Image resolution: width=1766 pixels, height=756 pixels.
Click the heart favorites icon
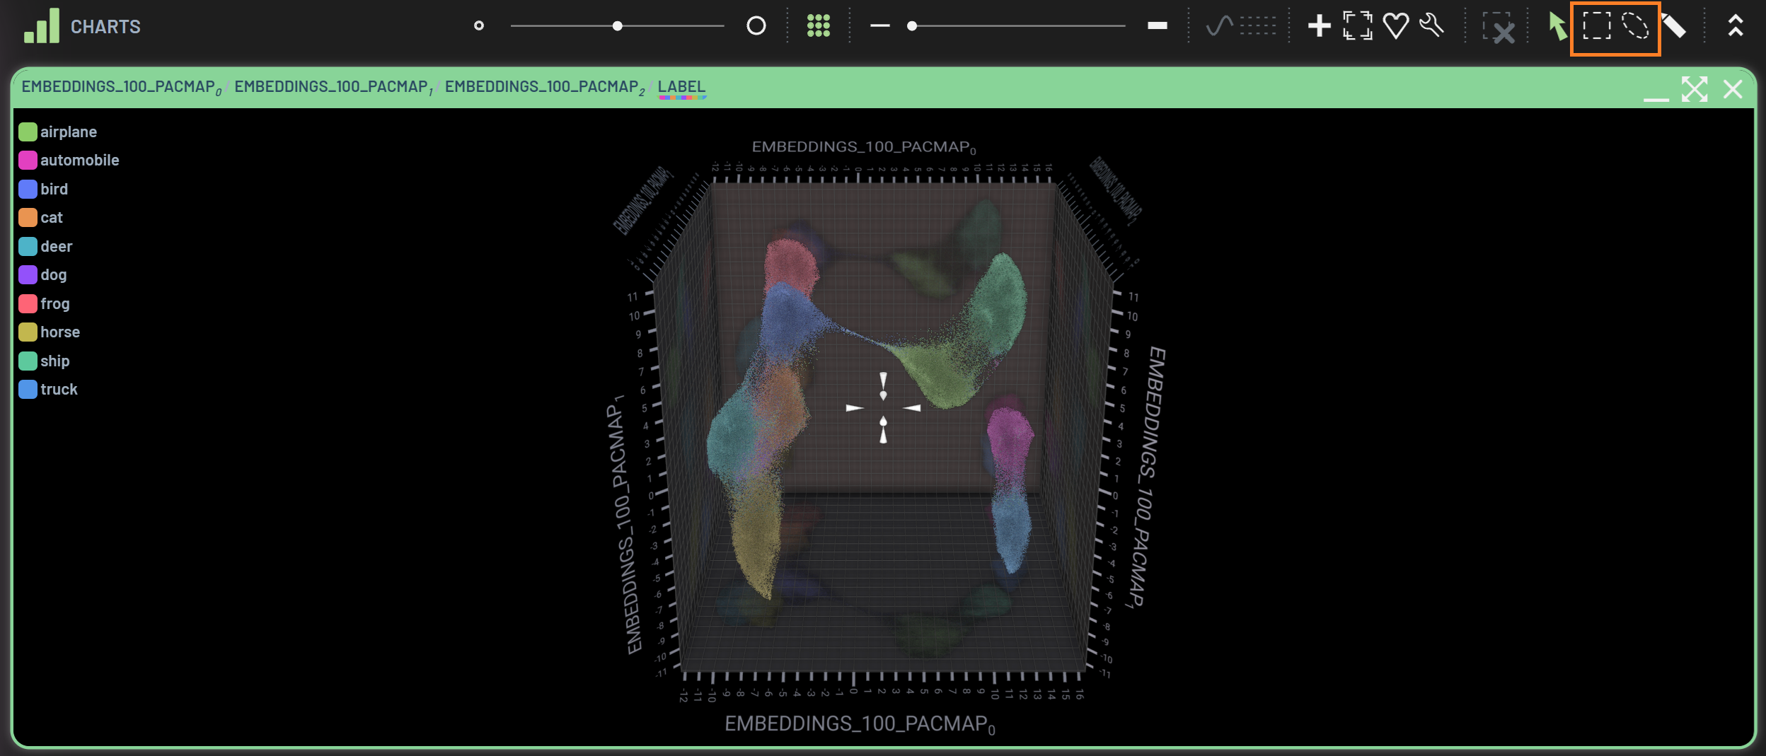coord(1395,26)
